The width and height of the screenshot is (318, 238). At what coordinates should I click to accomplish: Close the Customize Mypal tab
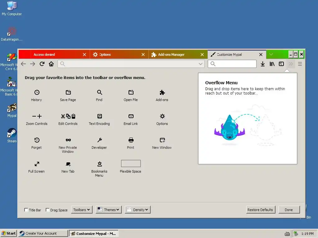click(x=261, y=55)
